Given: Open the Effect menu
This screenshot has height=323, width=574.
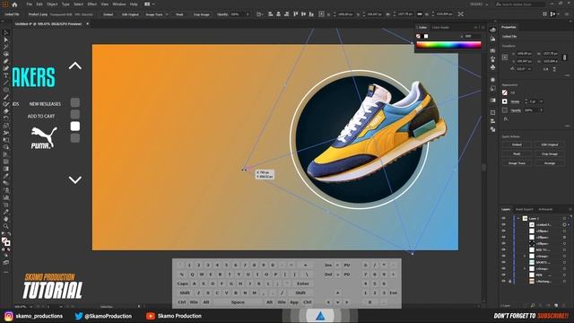Looking at the screenshot, I should point(91,4).
